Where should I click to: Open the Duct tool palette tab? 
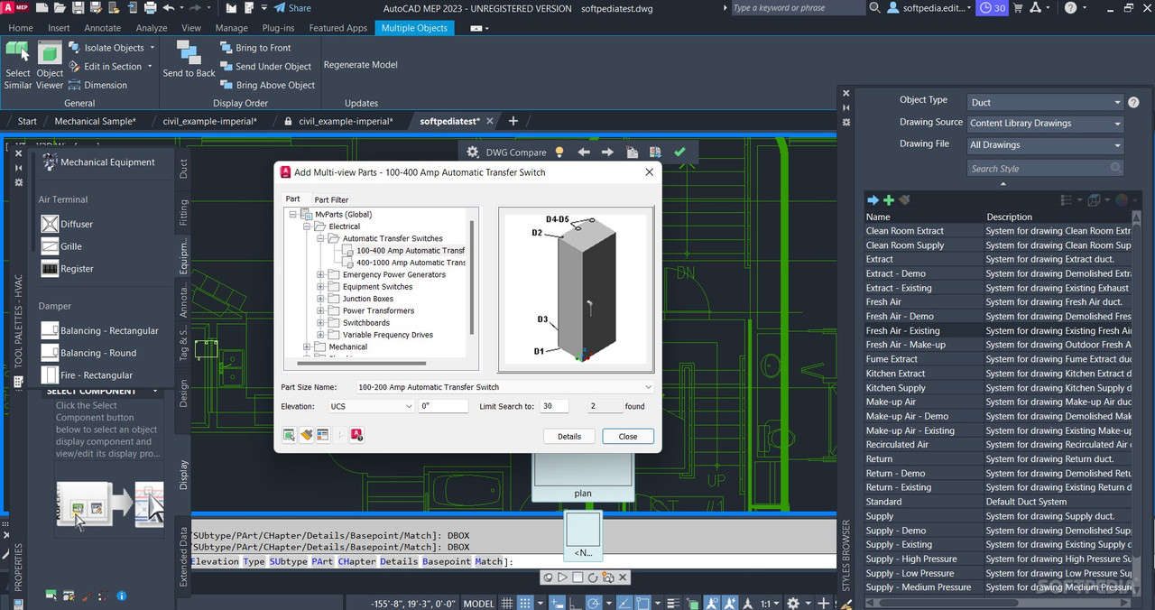184,168
